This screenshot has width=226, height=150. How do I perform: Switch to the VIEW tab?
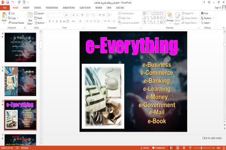point(109,8)
